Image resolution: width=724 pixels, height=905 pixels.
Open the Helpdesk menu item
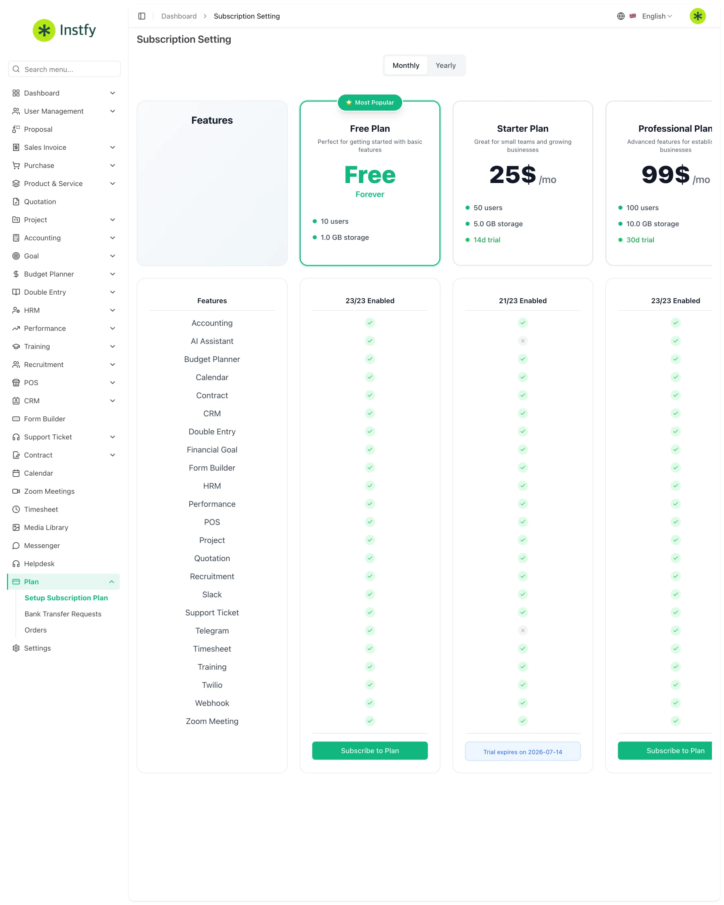(64, 564)
